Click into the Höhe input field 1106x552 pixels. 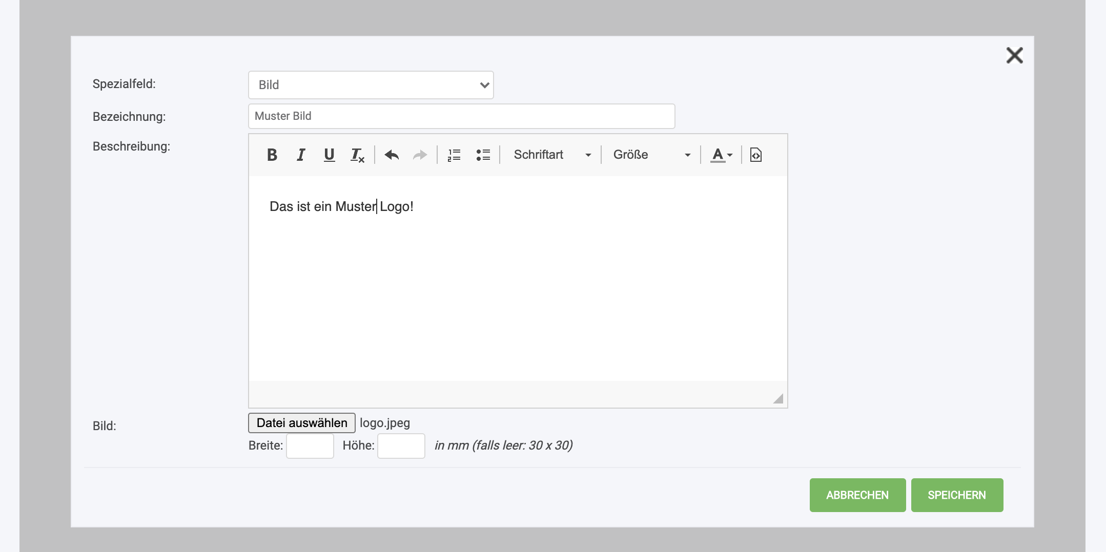[x=401, y=446]
